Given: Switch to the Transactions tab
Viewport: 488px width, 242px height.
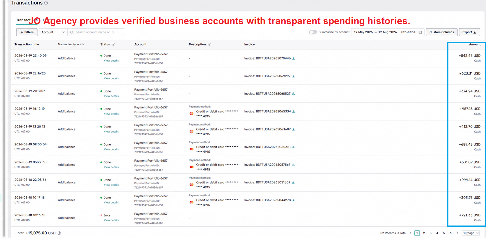Looking at the screenshot, I should 27,20.
